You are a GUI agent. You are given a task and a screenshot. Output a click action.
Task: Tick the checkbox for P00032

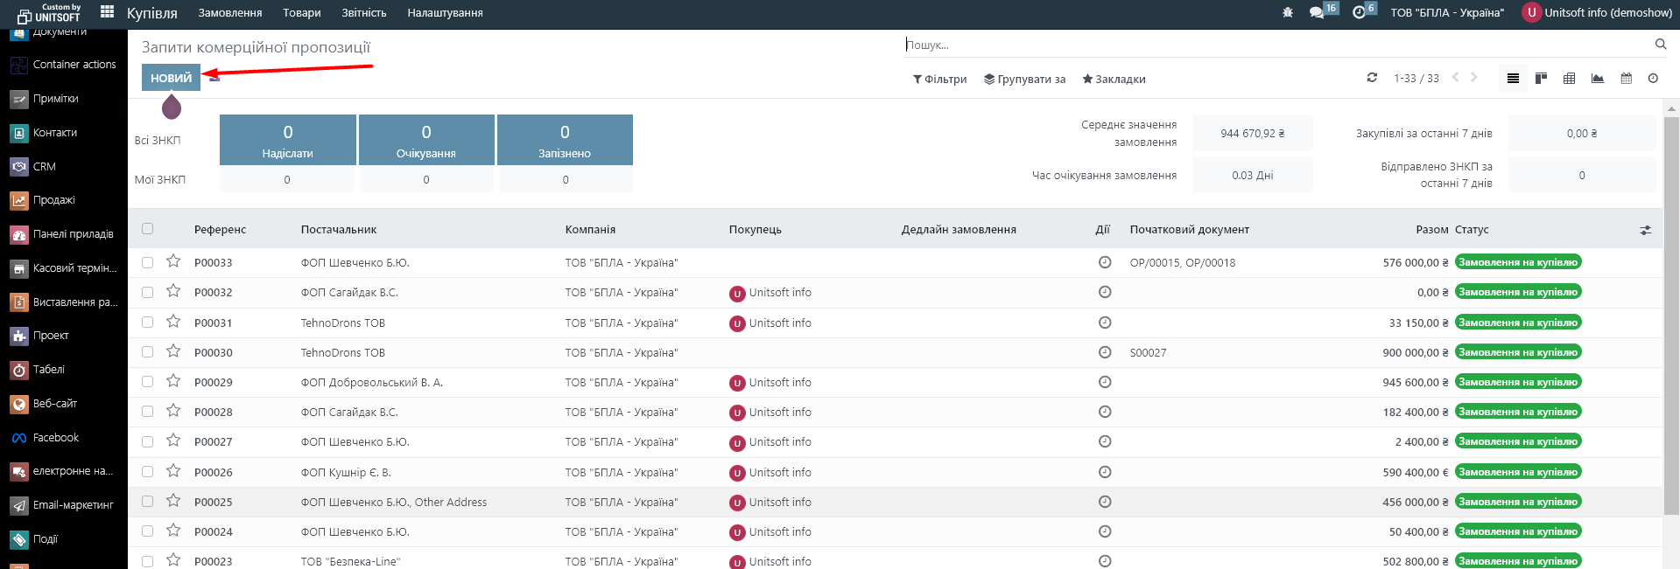pyautogui.click(x=147, y=292)
